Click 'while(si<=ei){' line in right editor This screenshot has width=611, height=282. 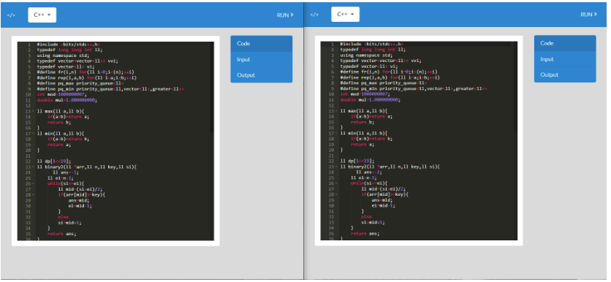click(369, 183)
